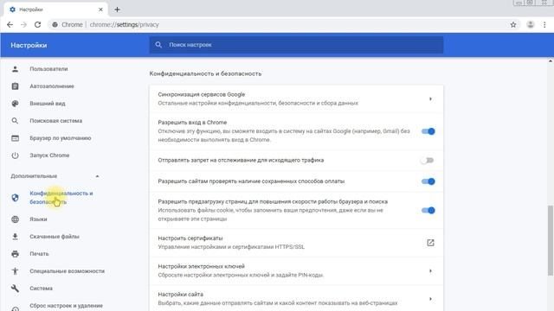Open Браузер по умолчанию section

[x=61, y=138]
